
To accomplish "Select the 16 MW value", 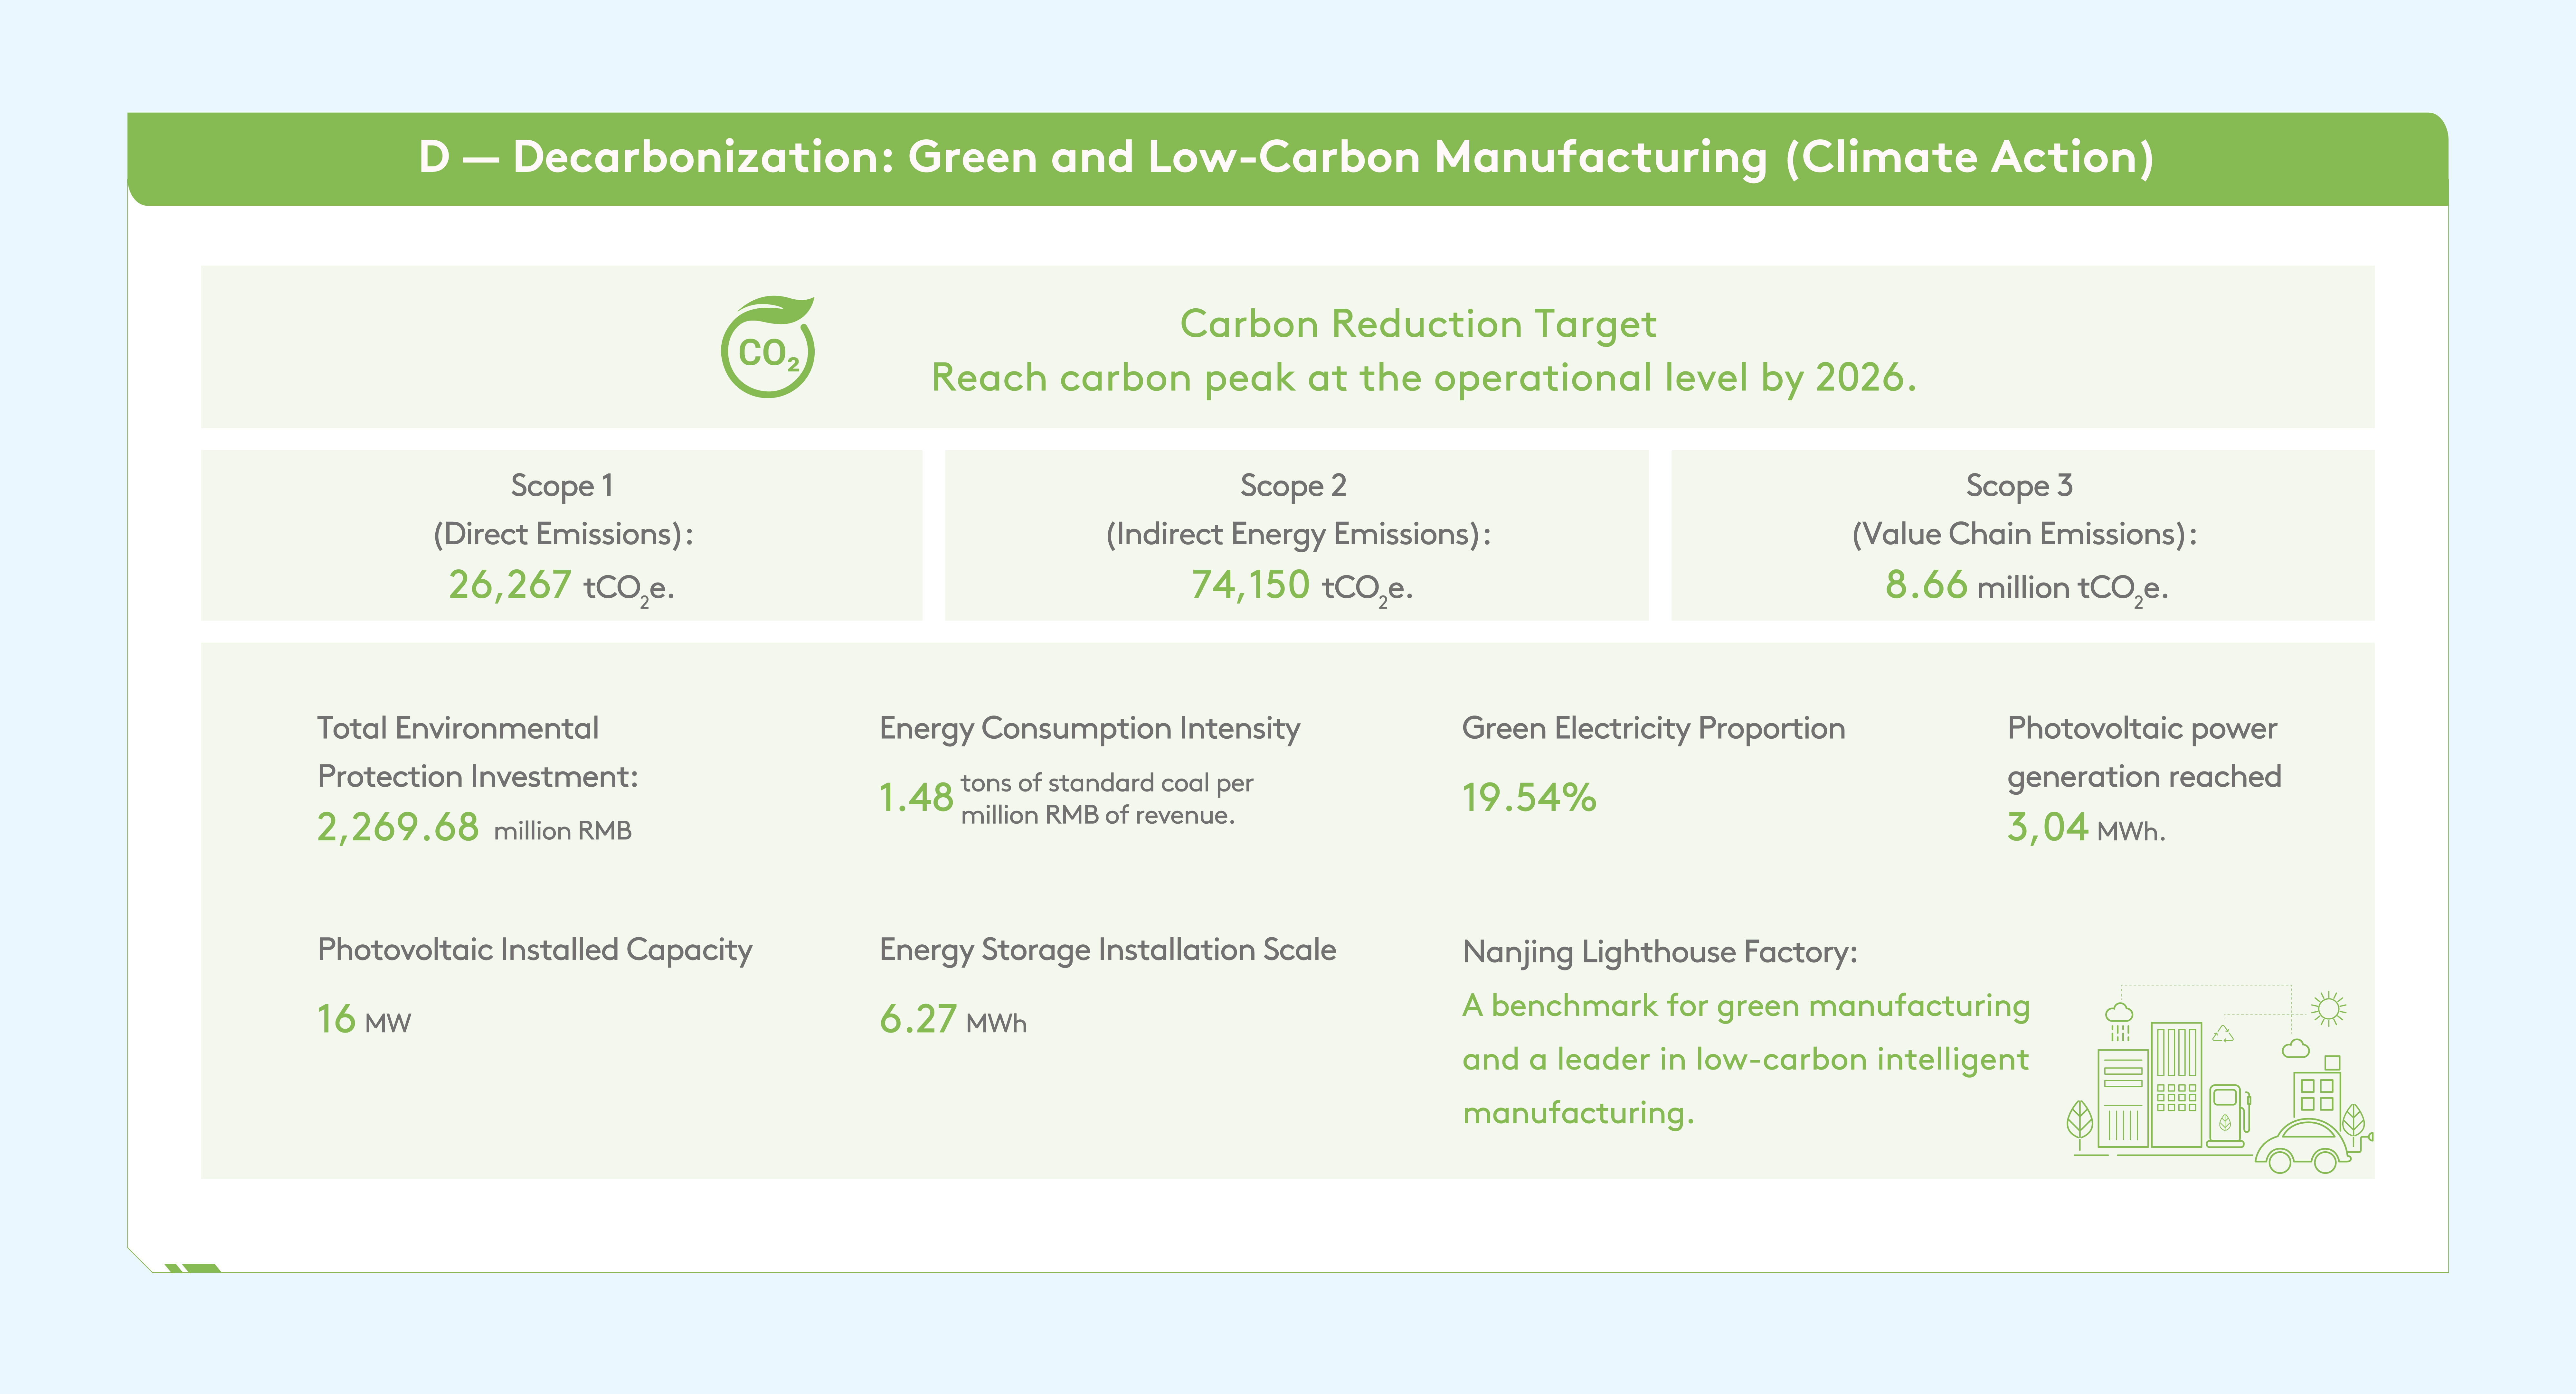I will [364, 1019].
